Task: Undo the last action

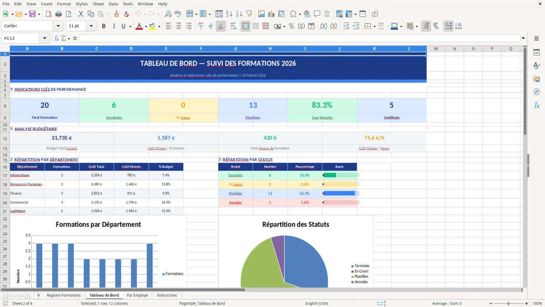Action: [139, 14]
